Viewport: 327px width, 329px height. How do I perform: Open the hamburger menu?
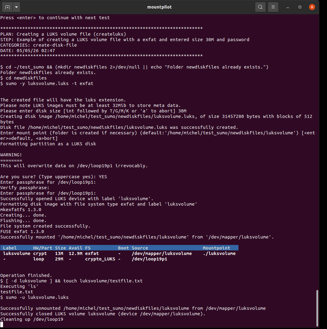273,7
